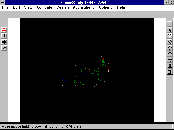174x130 pixels.
Task: Select the crosshair center tool
Action: [170, 24]
